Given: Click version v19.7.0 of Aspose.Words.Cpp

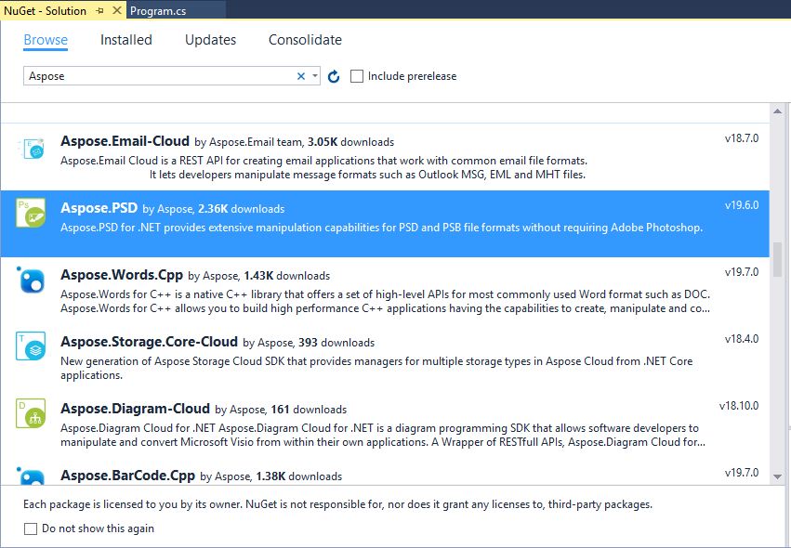Looking at the screenshot, I should coord(742,272).
